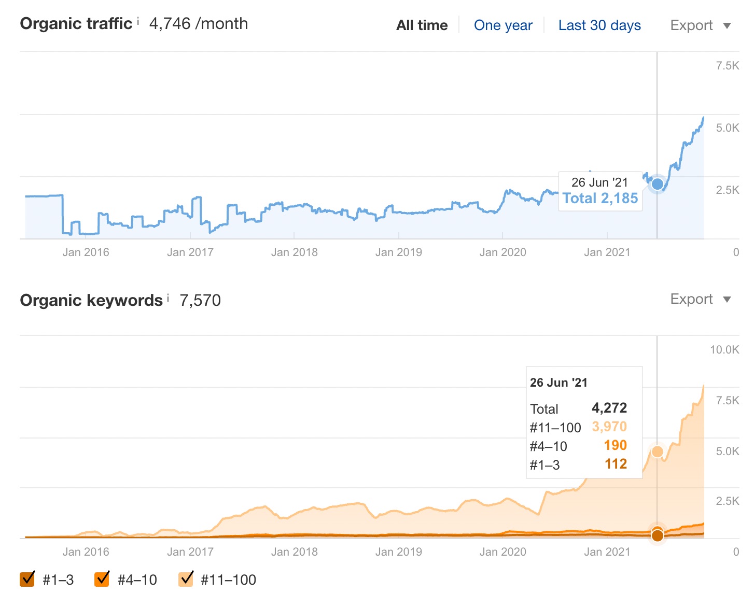This screenshot has height=593, width=754.
Task: Click the "Organic keywords" heading
Action: 91,301
